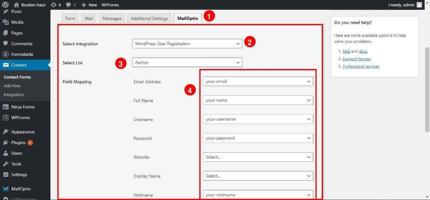Open the Email Address mapping dropdown
Image resolution: width=430 pixels, height=200 pixels.
(258, 82)
